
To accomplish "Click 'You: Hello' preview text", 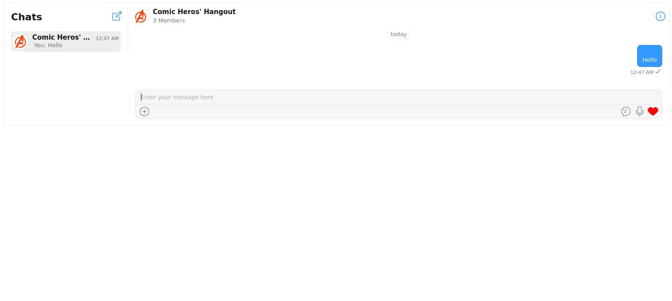I will click(48, 45).
